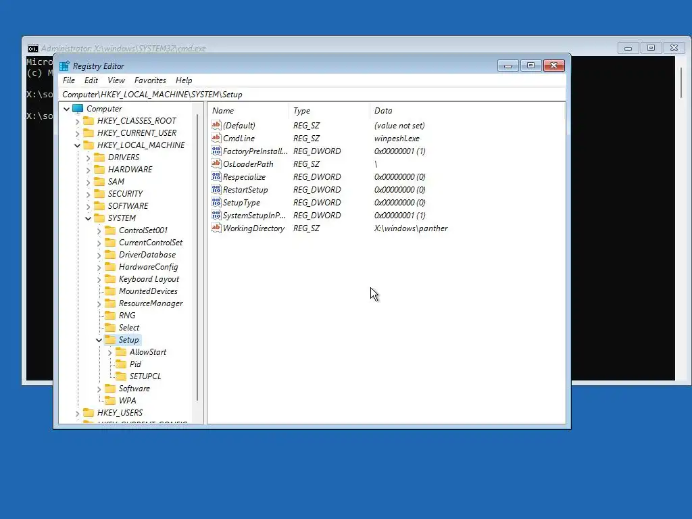Expand the HKEY_USERS node
The image size is (692, 519).
coord(78,413)
